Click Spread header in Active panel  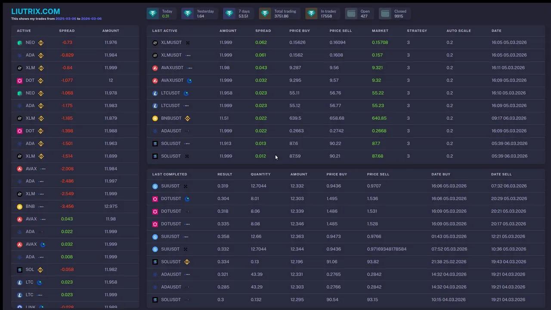[x=67, y=31]
